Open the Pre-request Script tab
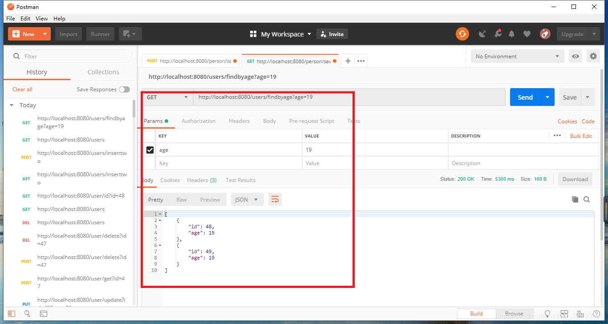 click(312, 121)
